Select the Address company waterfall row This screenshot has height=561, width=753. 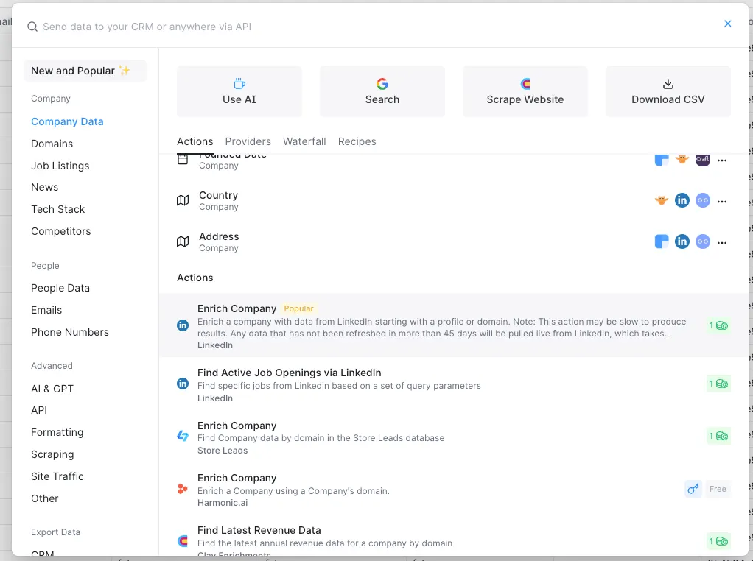453,242
